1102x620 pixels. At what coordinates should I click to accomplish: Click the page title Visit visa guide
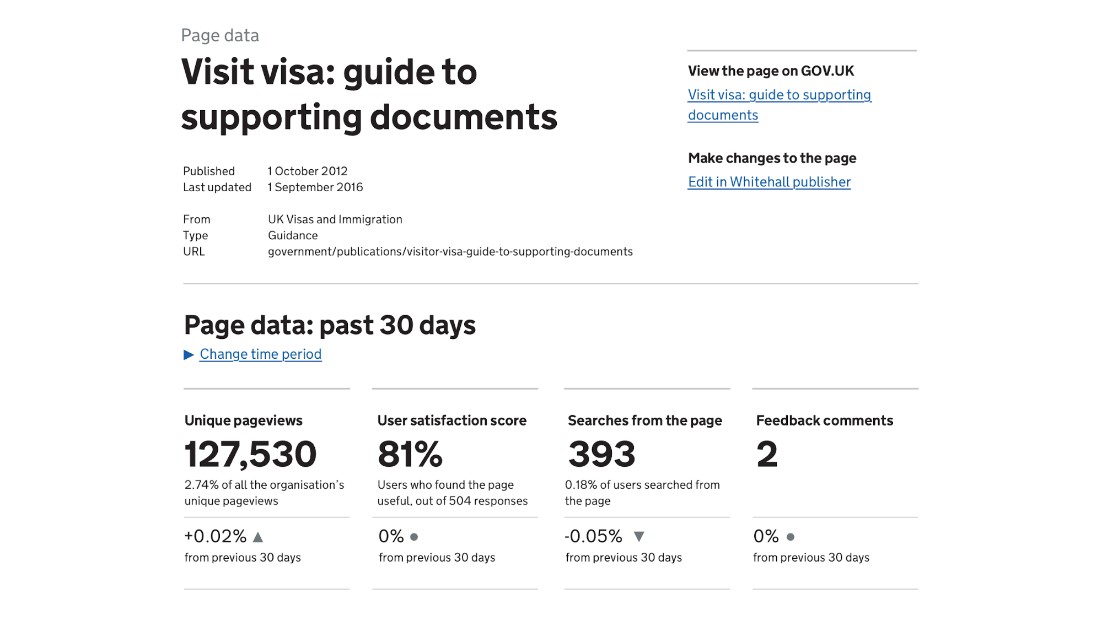(x=369, y=94)
